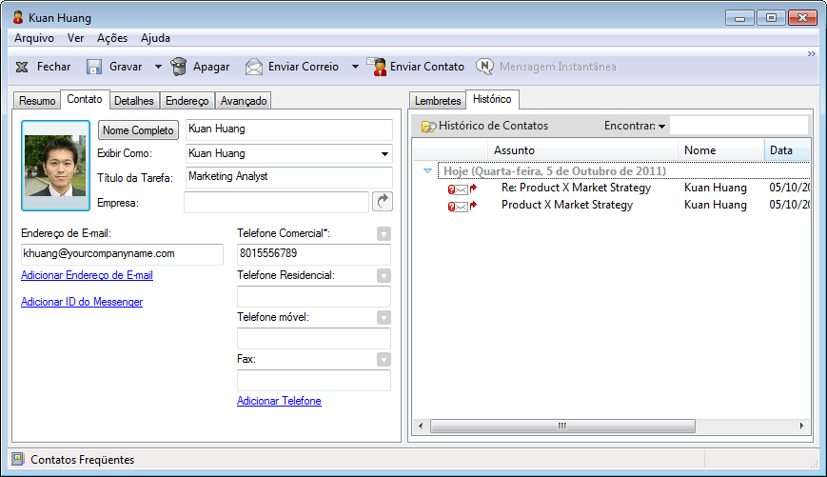Viewport: 827px width, 477px height.
Task: Click the Mensagem Instantânea icon
Action: tap(484, 67)
